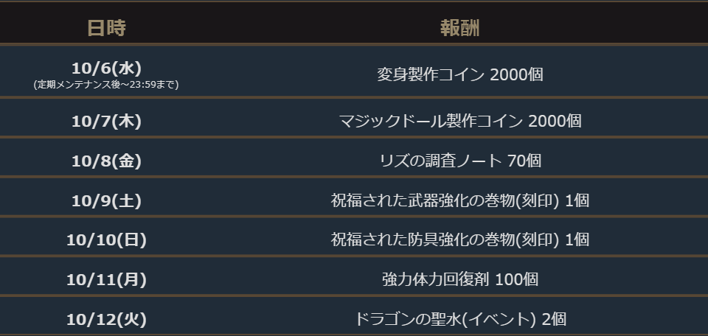
Task: Click the 報酬 column header
Action: point(460,28)
